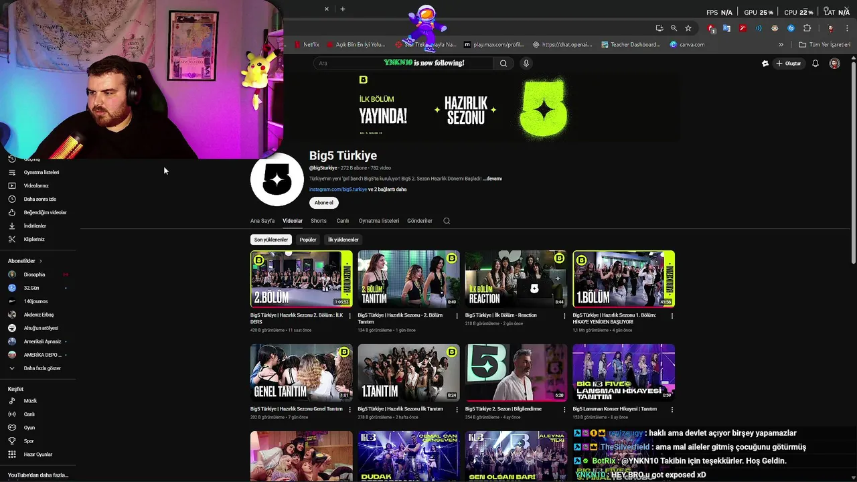Click the Big5 Türkiye channel avatar
Image resolution: width=857 pixels, height=482 pixels.
(x=277, y=179)
